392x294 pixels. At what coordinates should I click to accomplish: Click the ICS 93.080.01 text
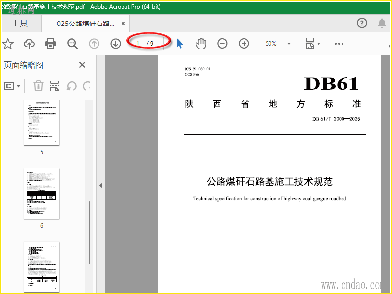point(197,69)
